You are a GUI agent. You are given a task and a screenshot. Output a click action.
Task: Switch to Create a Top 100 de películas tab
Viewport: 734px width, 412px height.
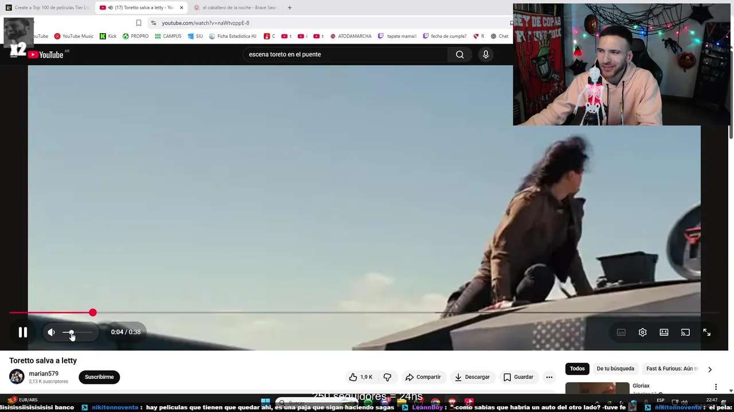47,7
